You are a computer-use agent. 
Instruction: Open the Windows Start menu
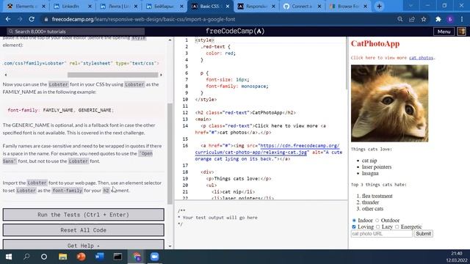click(x=9, y=257)
